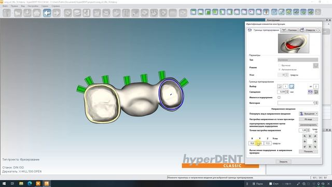The width and height of the screenshot is (332, 187).
Task: Tilt insertion direction with down arrow button
Action: (x=310, y=146)
